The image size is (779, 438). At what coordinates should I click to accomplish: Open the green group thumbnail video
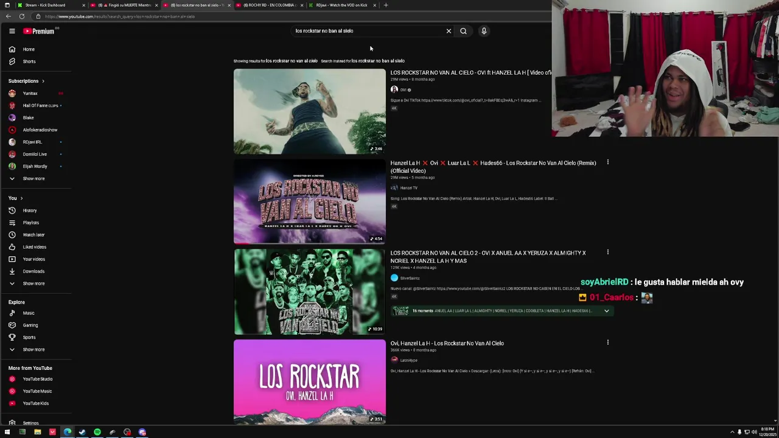point(310,291)
